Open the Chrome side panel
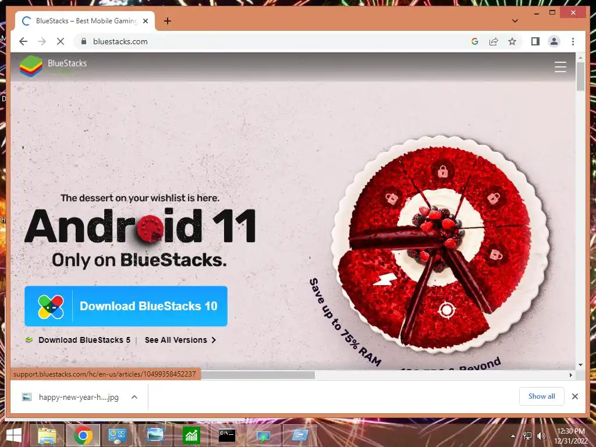 coord(535,41)
